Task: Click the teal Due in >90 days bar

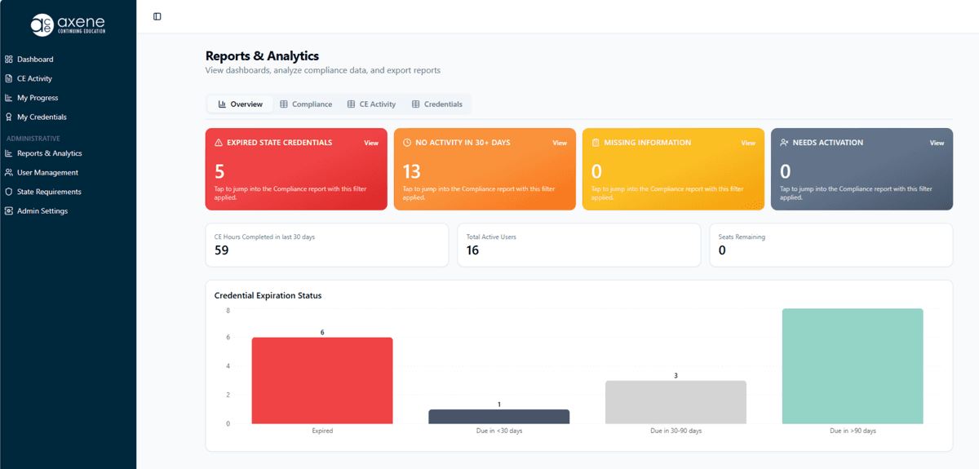Action: tap(853, 366)
